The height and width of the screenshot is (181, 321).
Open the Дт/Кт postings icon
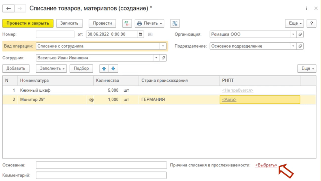[x=127, y=23]
